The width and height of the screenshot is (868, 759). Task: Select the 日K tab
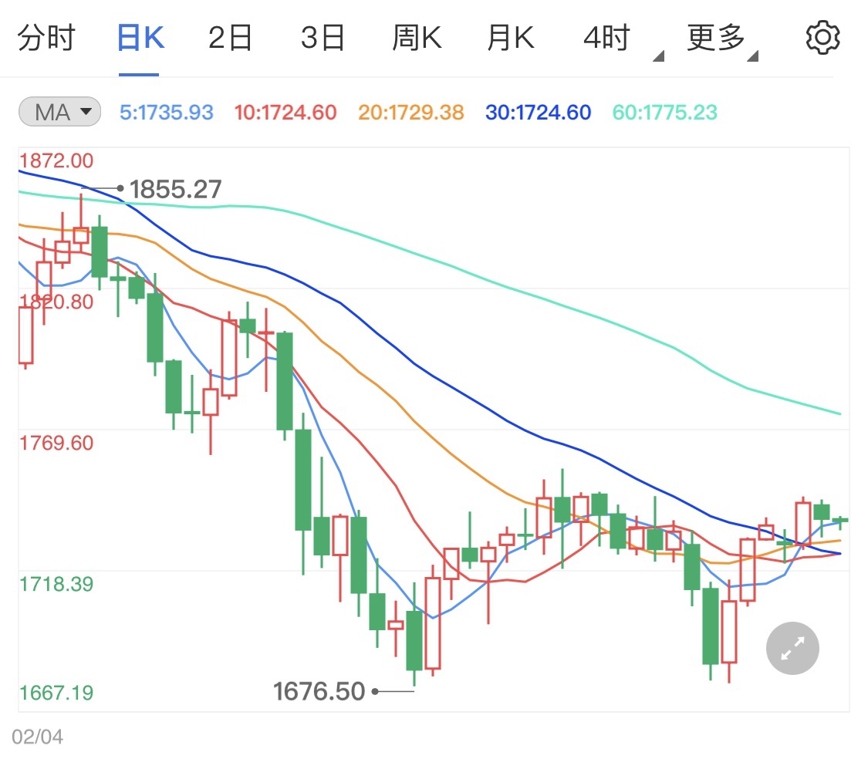[140, 38]
